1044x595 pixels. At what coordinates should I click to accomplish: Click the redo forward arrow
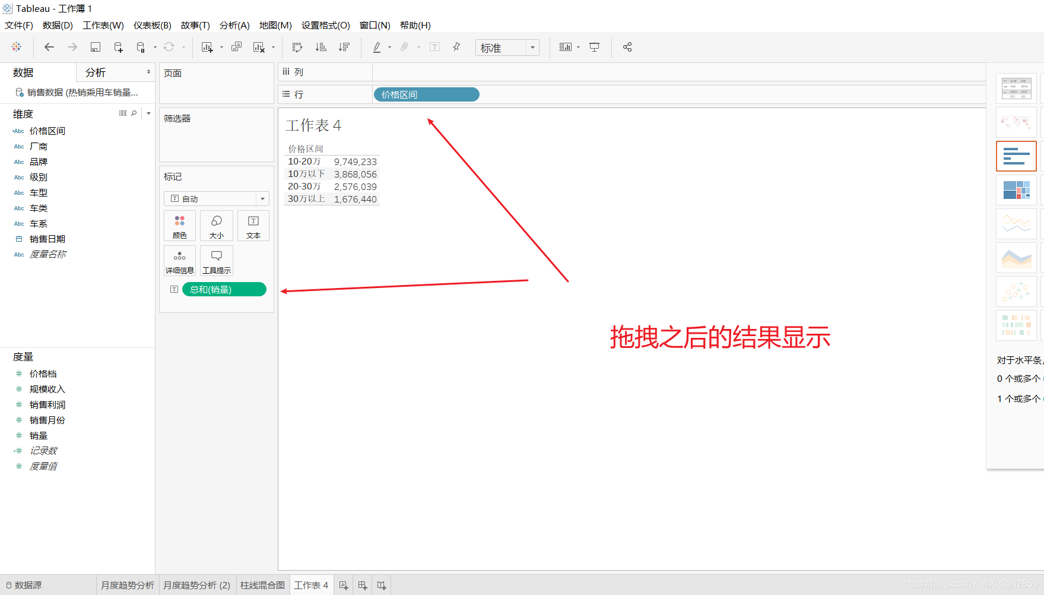click(x=72, y=47)
